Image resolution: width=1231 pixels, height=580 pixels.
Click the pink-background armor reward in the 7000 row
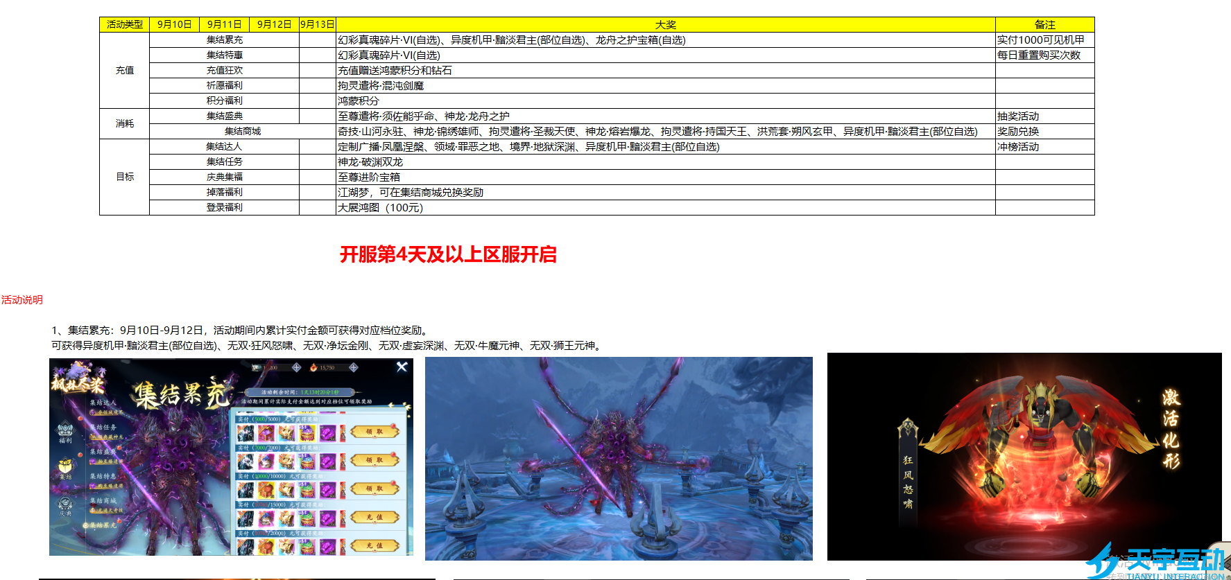tap(266, 462)
